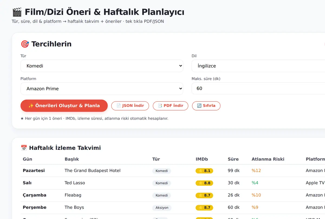The image size is (325, 219).
Task: Click the 99 dk duration cell
Action: (234, 171)
